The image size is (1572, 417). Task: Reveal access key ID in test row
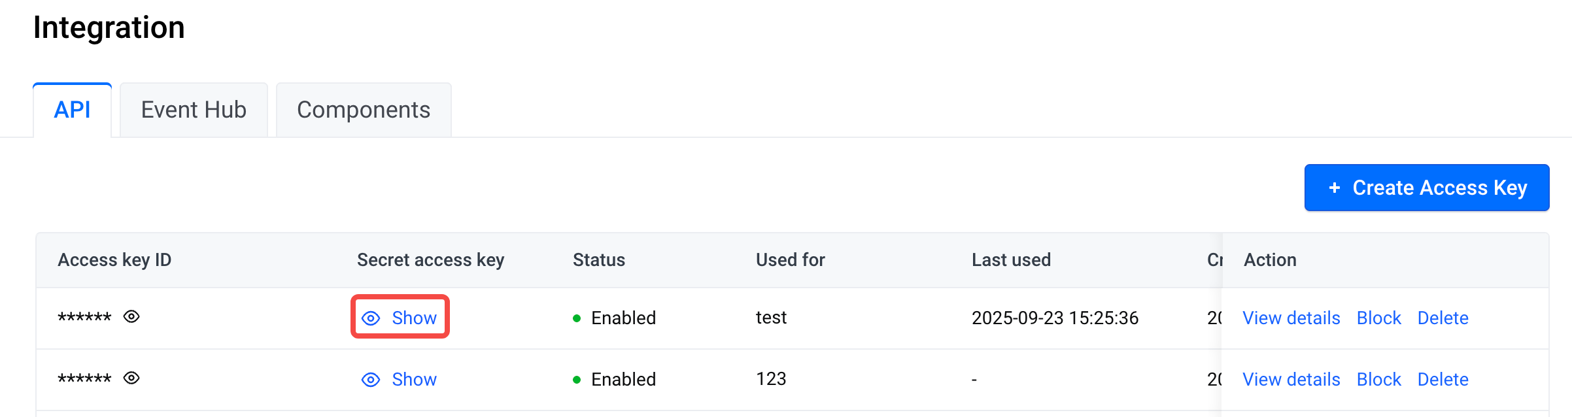(x=131, y=317)
